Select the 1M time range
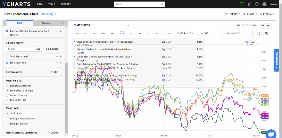Screen dimensions: 282x138 pyautogui.click(x=94, y=33)
